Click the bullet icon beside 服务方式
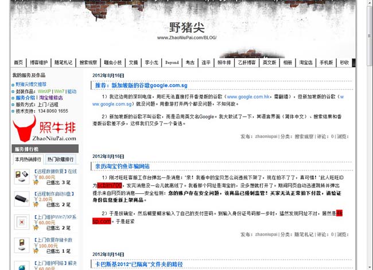Screen dimensions: 373x270 coord(13,105)
